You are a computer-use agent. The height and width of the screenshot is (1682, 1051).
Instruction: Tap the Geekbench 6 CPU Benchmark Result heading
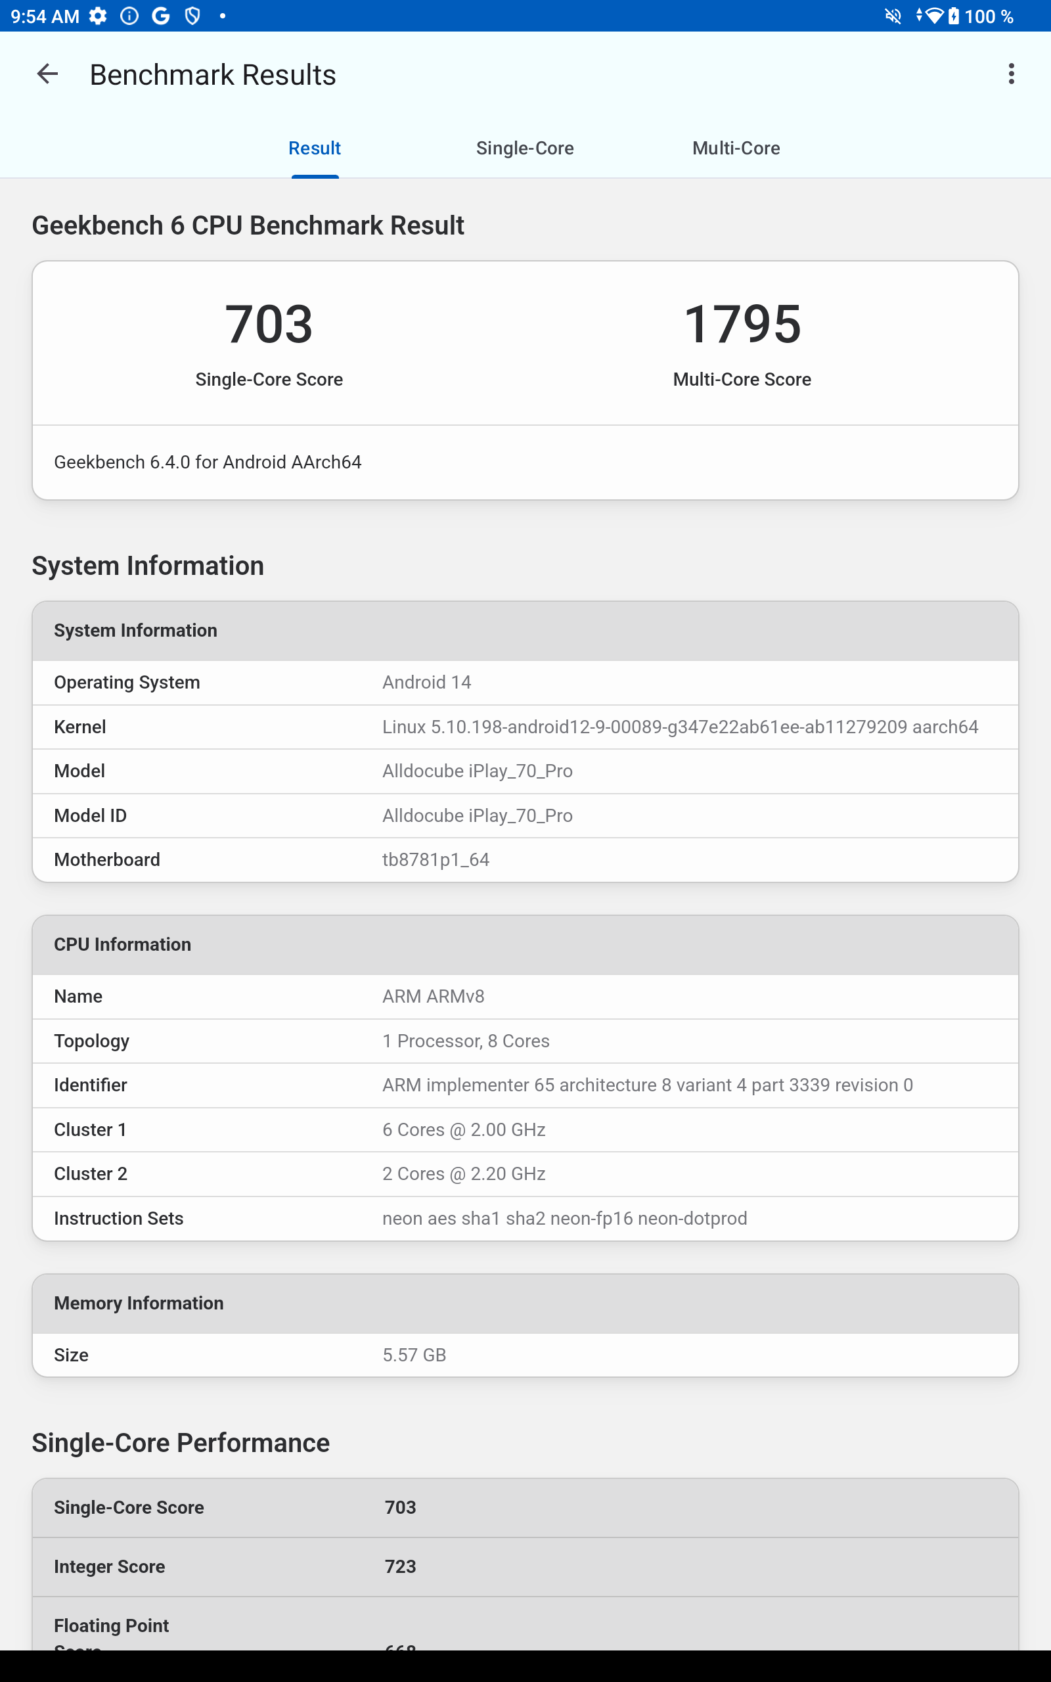point(248,226)
